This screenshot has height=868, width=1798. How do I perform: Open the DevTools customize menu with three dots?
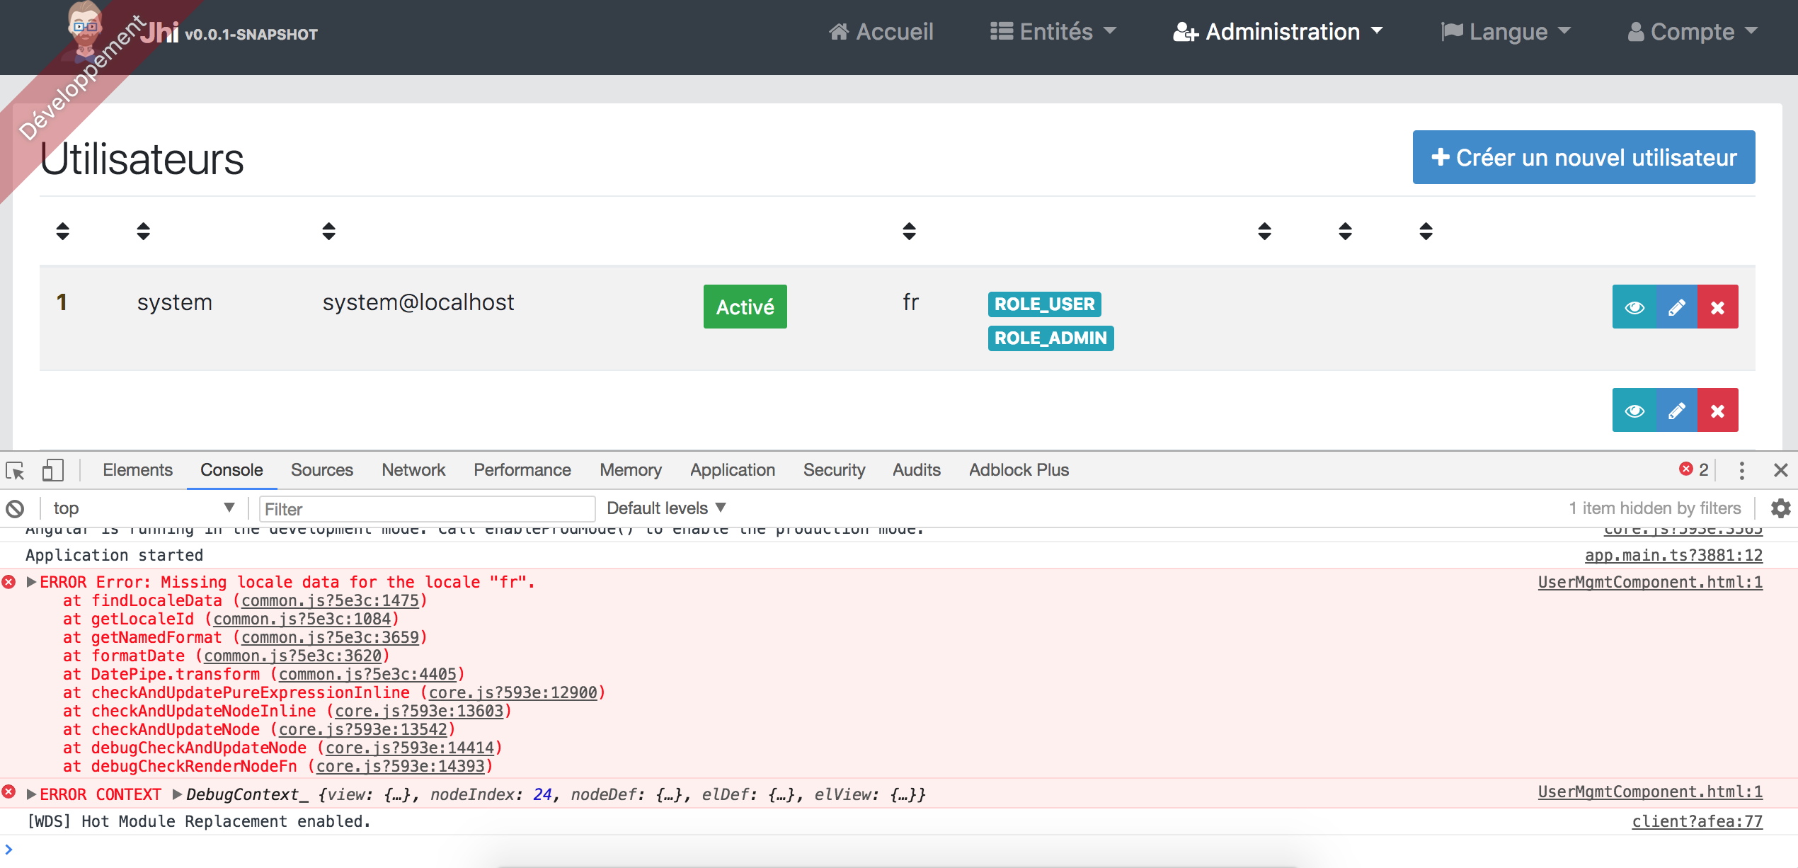[x=1742, y=469]
